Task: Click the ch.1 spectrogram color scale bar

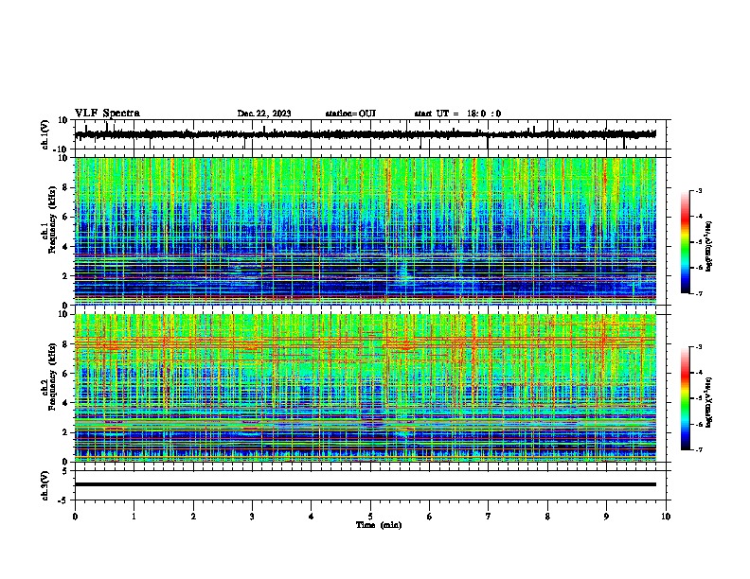Action: coord(686,242)
